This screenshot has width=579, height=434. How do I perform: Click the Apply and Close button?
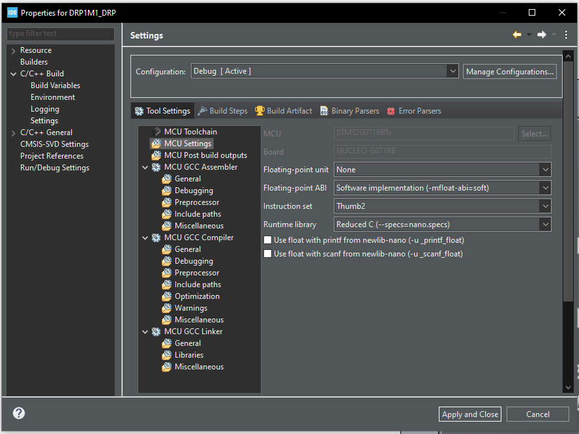470,414
